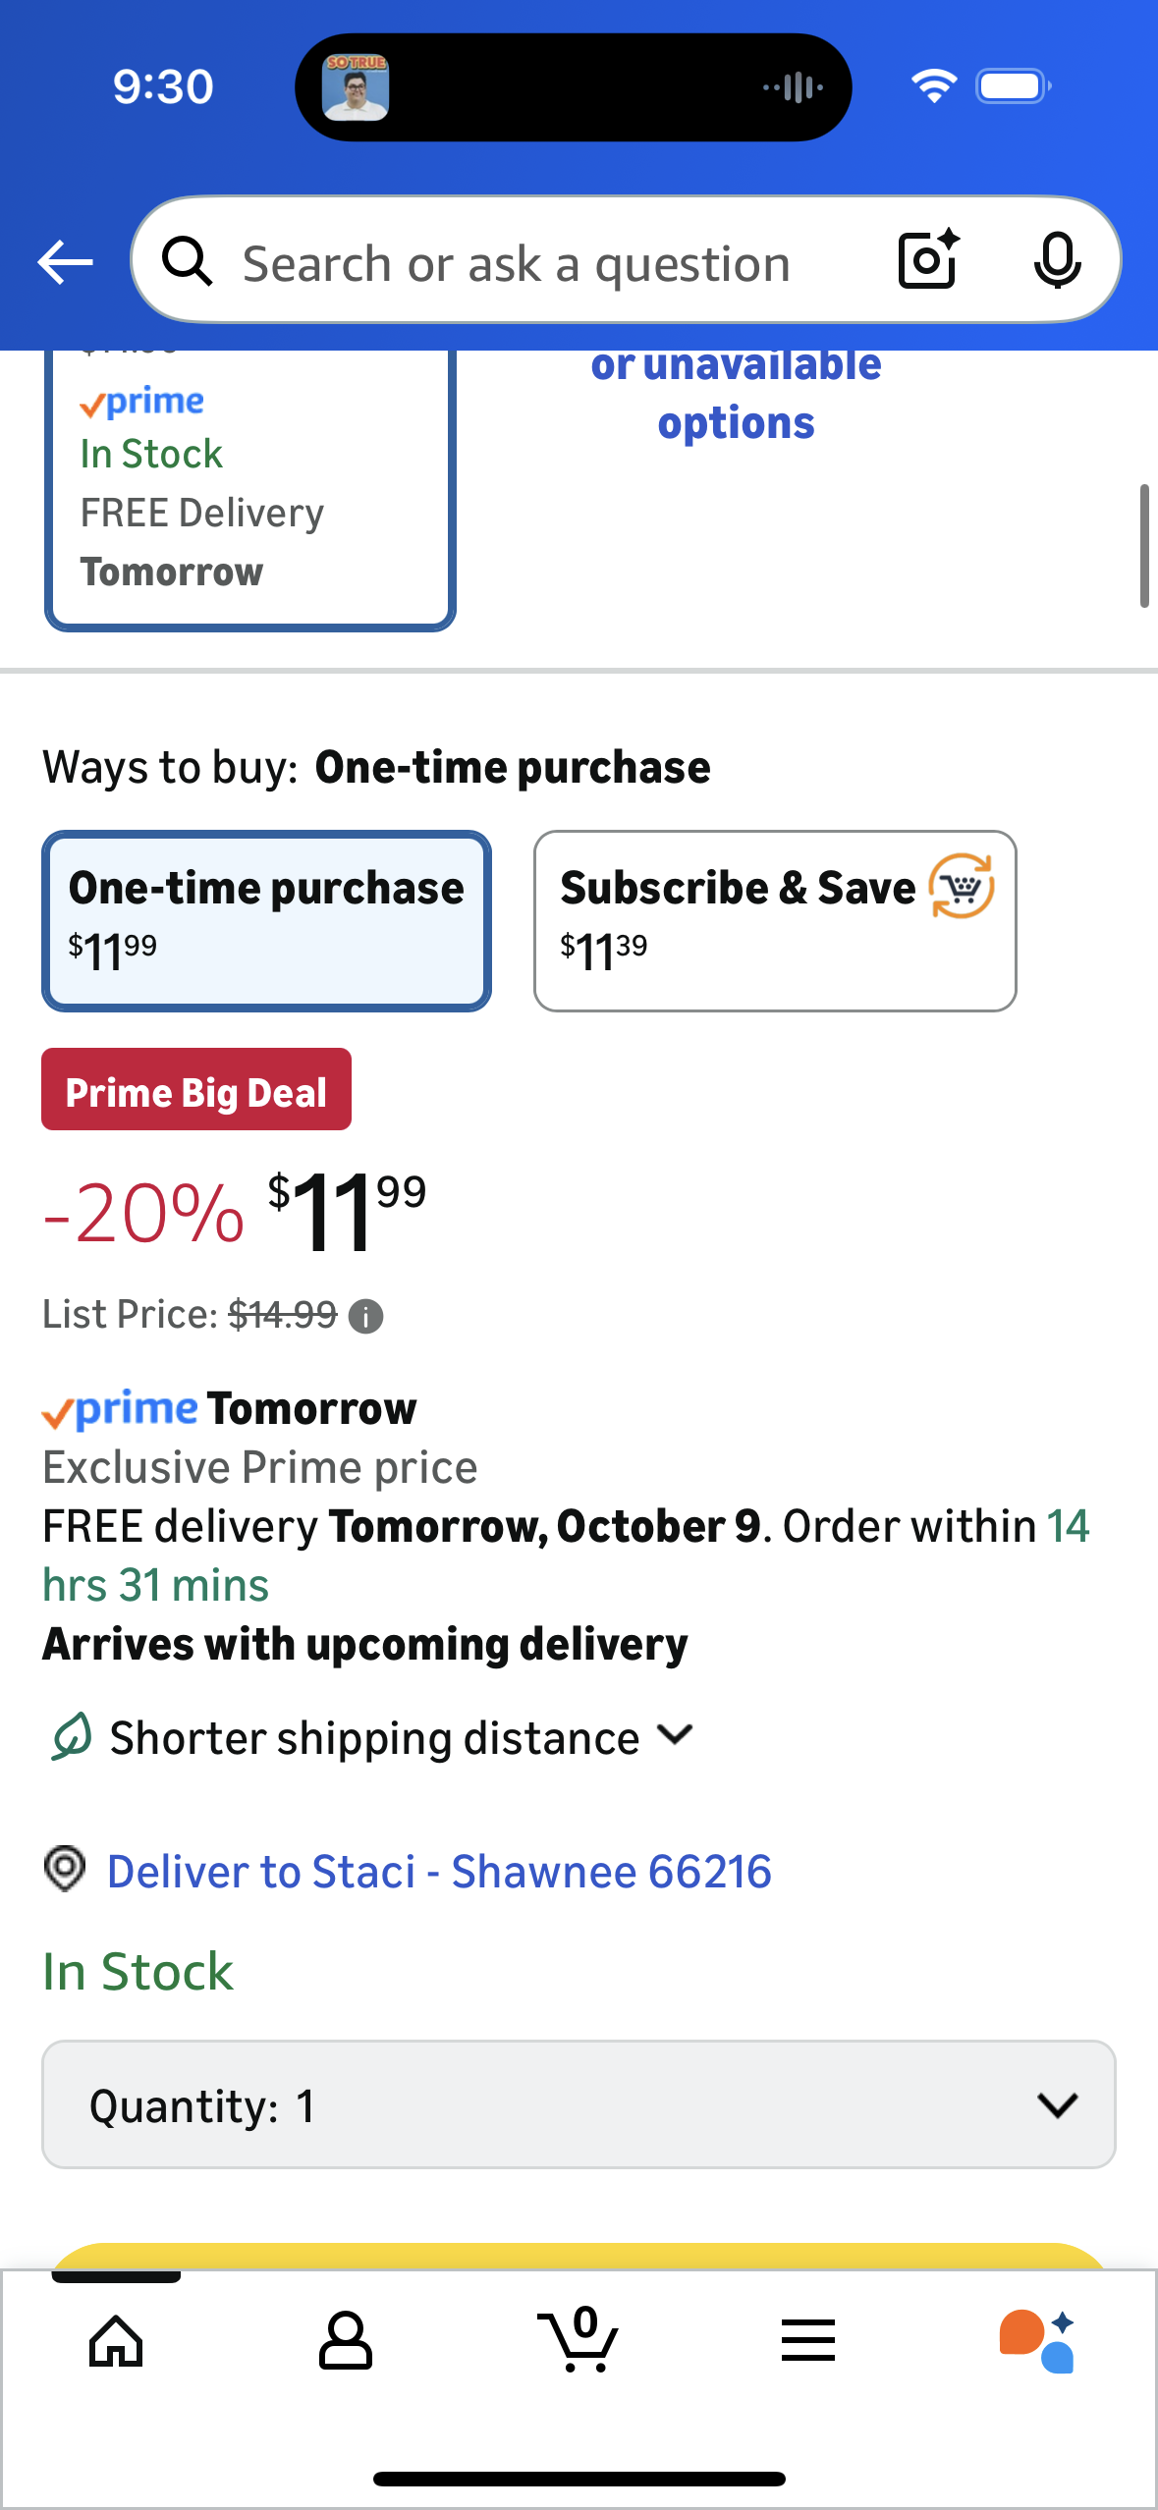Open the Rufus AI assistant icon
The width and height of the screenshot is (1158, 2510).
tap(1037, 2340)
